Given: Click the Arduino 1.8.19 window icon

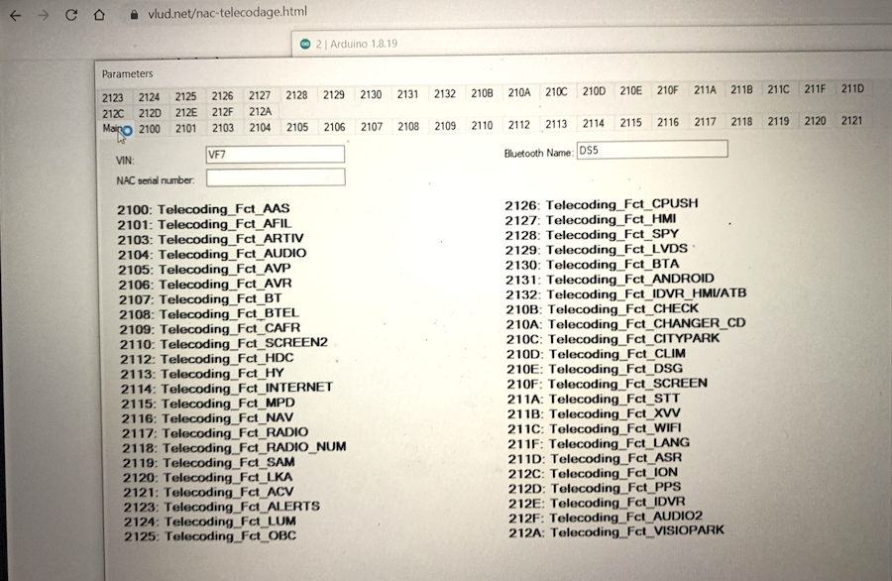Looking at the screenshot, I should 305,45.
